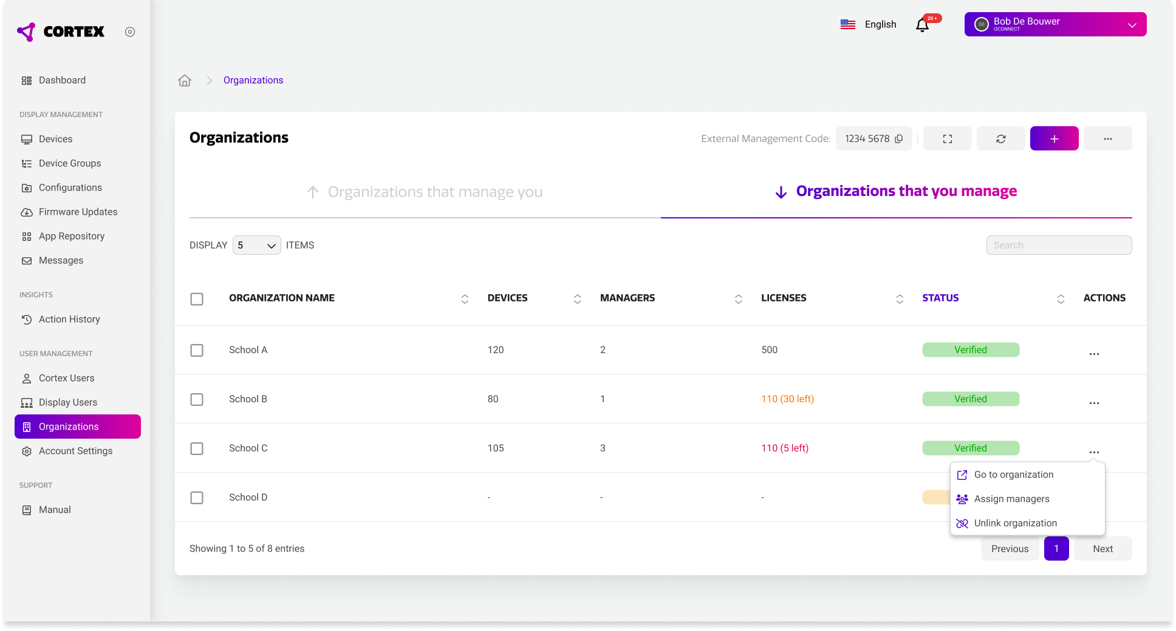Screen dimensions: 1176x631
Task: Open the DISPLAY items count dropdown
Action: [x=256, y=245]
